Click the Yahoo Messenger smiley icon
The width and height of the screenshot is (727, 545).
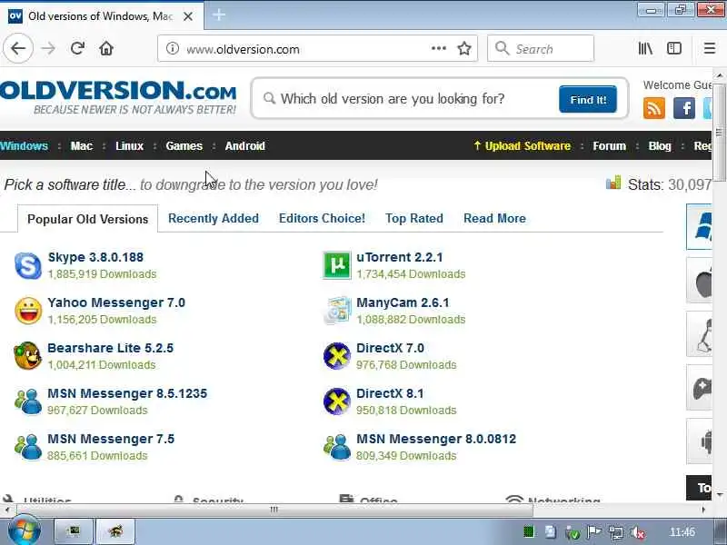point(28,311)
